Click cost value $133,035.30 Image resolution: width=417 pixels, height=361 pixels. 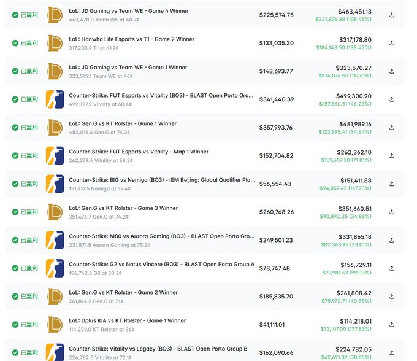(x=277, y=44)
